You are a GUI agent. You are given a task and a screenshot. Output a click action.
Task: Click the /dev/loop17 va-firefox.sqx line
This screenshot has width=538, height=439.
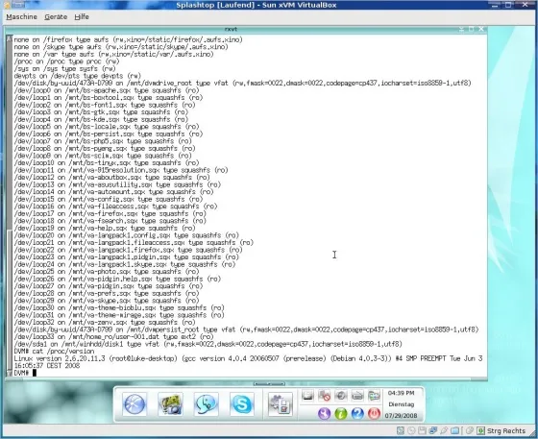(110, 213)
